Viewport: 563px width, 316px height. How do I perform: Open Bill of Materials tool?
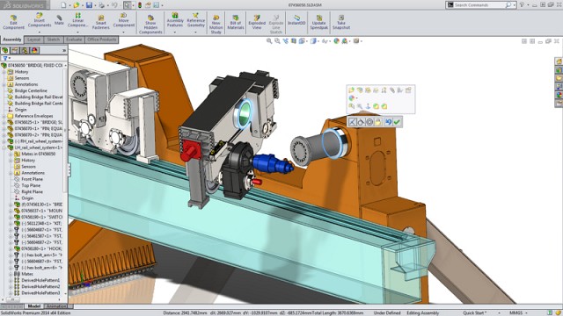[236, 22]
